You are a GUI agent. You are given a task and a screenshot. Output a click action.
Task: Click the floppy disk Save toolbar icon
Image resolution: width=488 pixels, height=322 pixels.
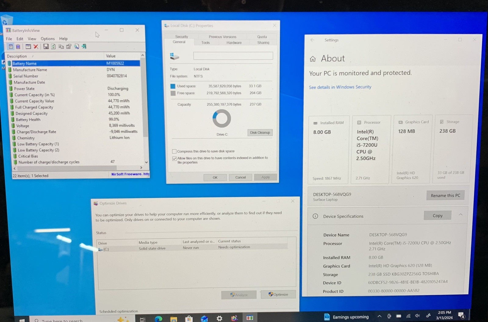pos(46,47)
